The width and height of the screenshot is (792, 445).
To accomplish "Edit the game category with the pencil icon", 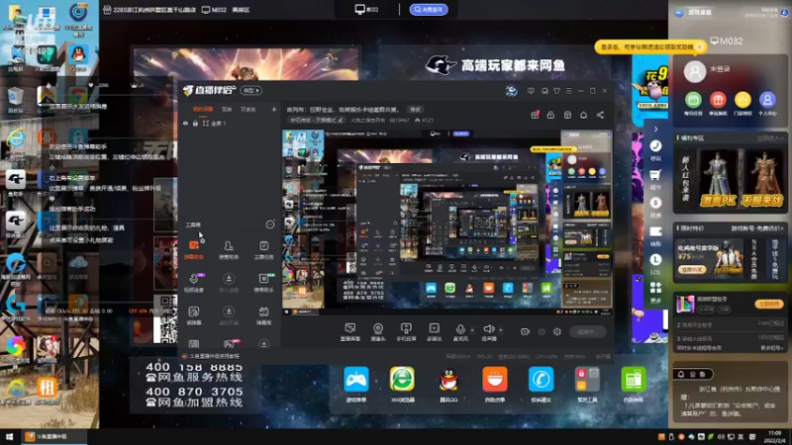I will tap(341, 120).
